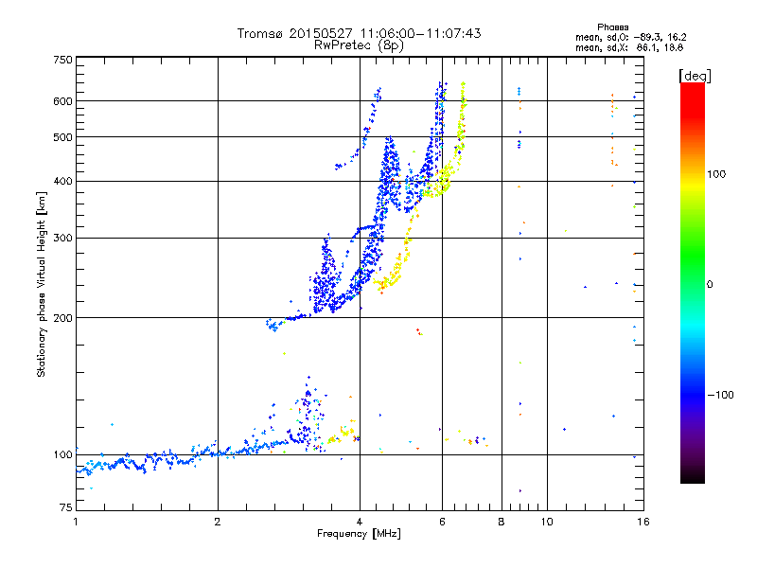Viewport: 757px width, 568px height.
Task: Click the y-axis tick label "600"
Action: tap(62, 101)
